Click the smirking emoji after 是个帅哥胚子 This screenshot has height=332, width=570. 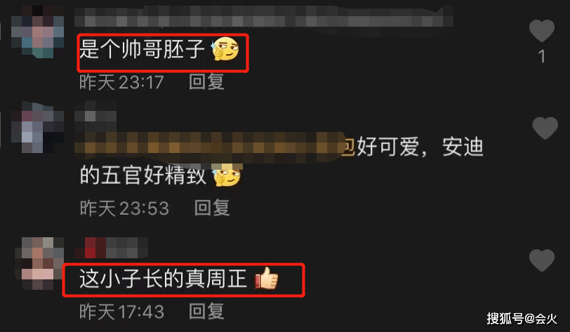point(225,49)
